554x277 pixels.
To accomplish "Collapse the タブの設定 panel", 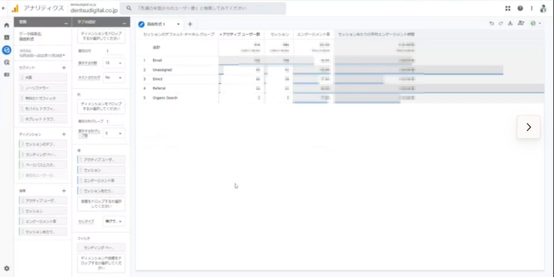I will pyautogui.click(x=124, y=23).
